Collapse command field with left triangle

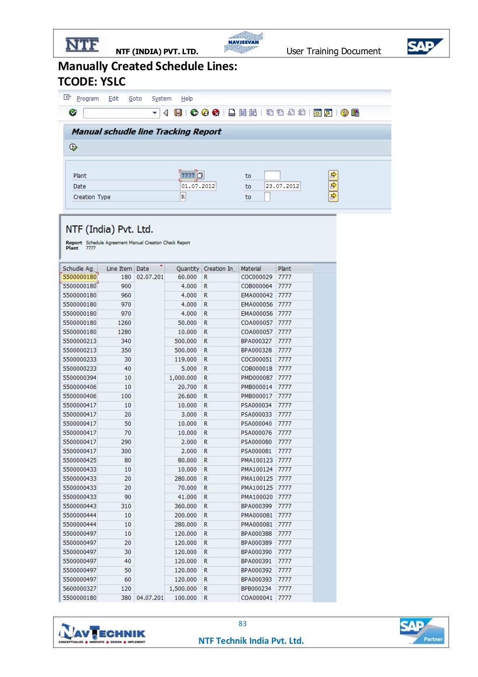click(166, 113)
